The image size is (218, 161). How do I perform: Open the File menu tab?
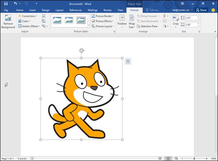tap(6, 10)
